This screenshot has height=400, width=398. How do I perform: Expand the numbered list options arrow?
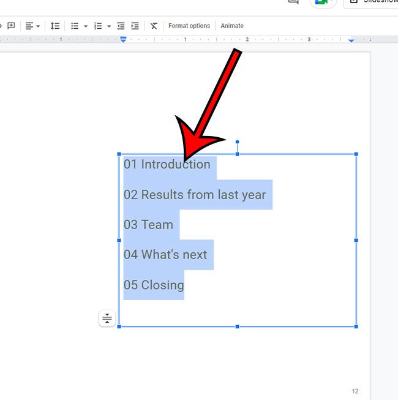pos(109,26)
